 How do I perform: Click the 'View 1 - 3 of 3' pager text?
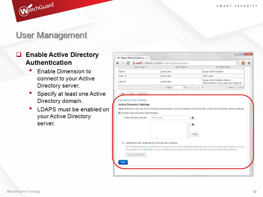coord(236,88)
